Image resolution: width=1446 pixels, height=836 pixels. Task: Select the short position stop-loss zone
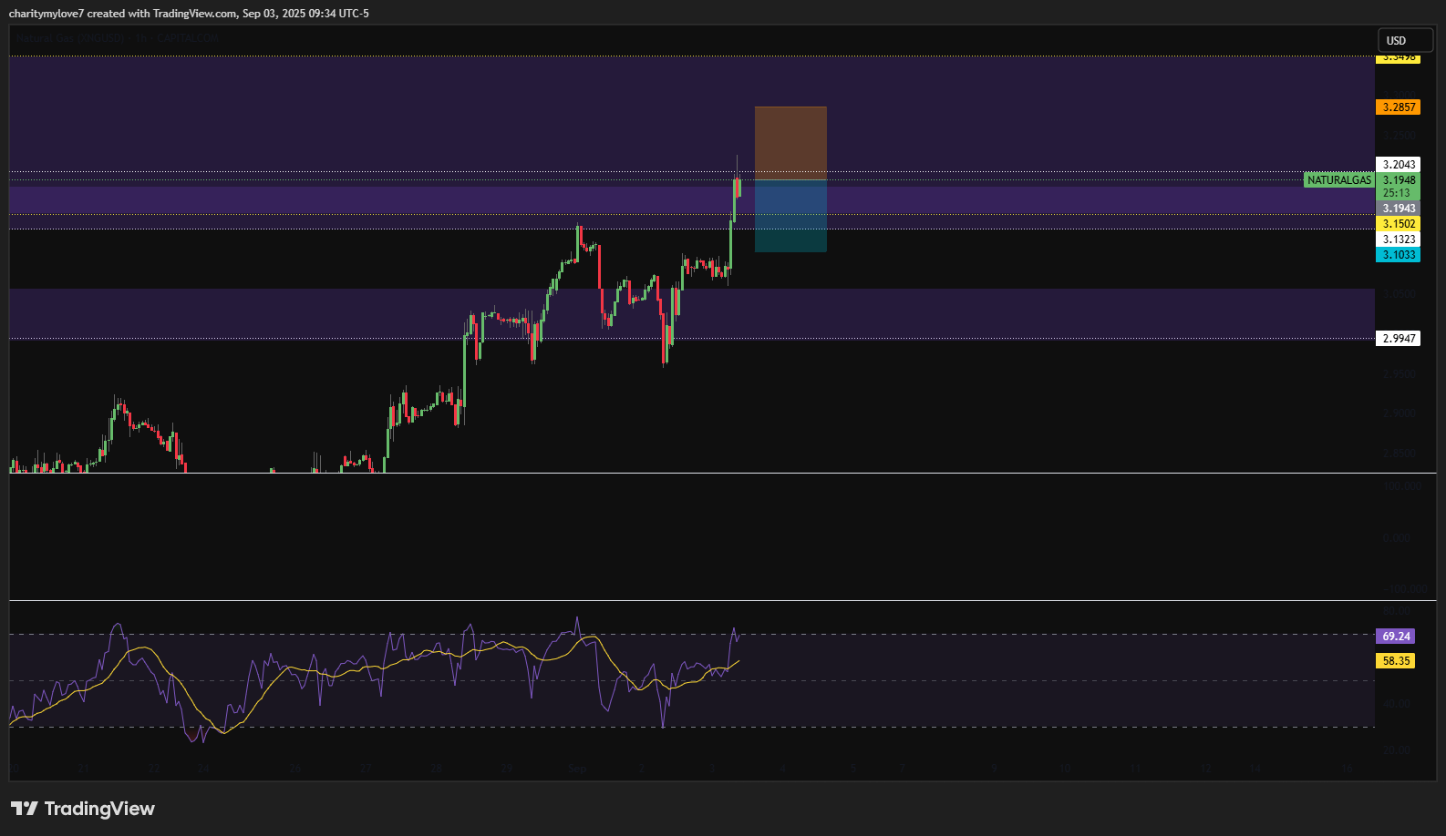point(790,143)
